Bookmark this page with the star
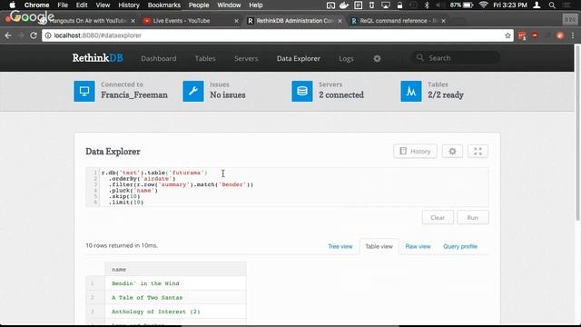Image resolution: width=581 pixels, height=327 pixels. [507, 35]
